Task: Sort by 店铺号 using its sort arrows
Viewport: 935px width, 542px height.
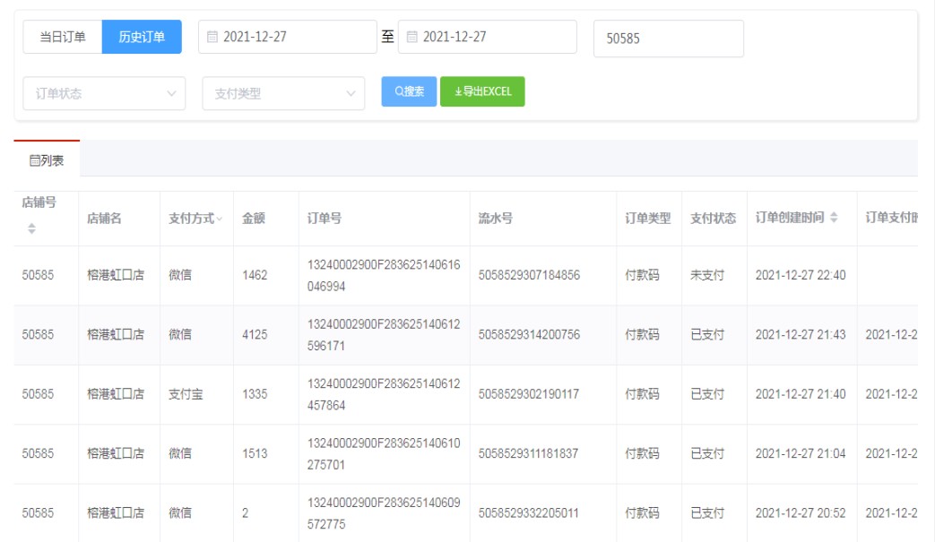Action: click(x=32, y=229)
